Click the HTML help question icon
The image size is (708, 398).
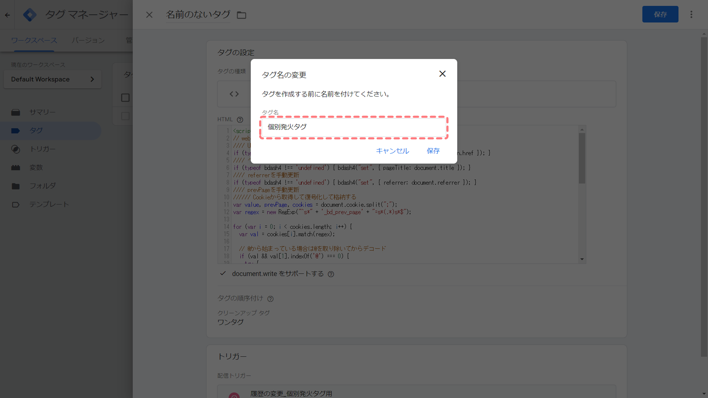240,120
